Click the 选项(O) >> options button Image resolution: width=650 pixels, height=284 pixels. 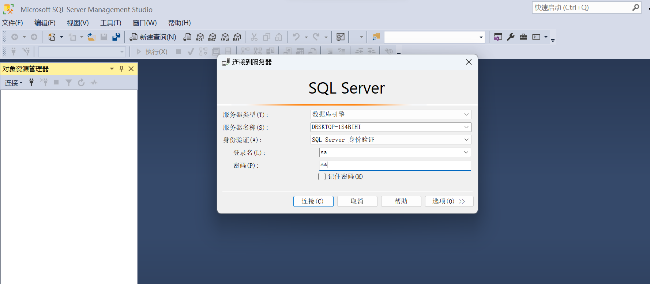point(449,201)
